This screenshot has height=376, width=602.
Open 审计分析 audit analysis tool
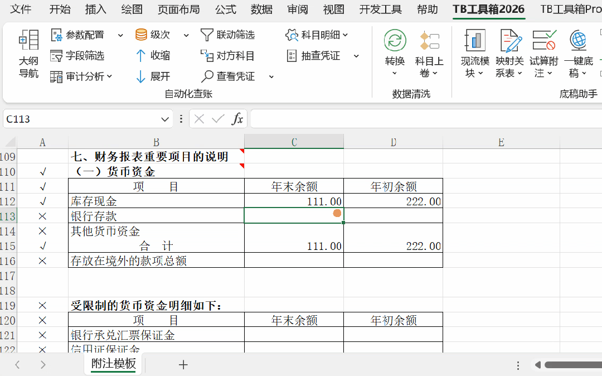coord(81,76)
